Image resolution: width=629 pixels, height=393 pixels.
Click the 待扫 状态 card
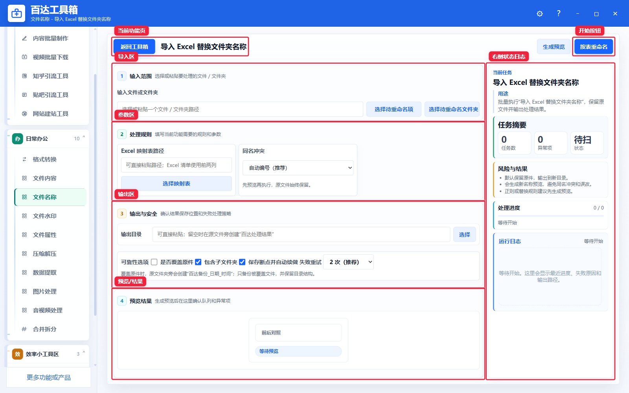587,143
